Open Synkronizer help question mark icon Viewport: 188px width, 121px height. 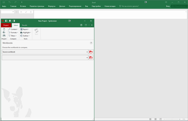click(x=81, y=25)
